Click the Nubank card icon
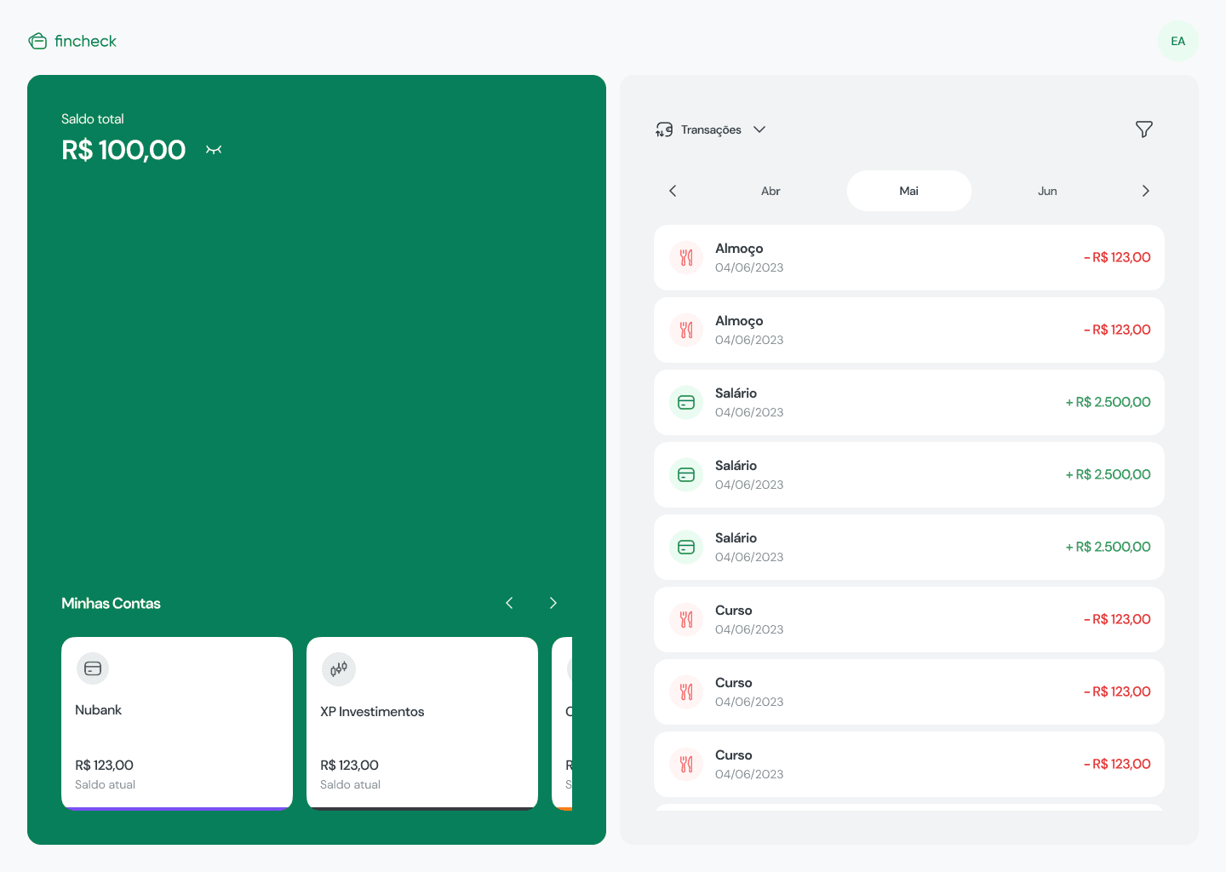The image size is (1226, 872). click(x=93, y=668)
